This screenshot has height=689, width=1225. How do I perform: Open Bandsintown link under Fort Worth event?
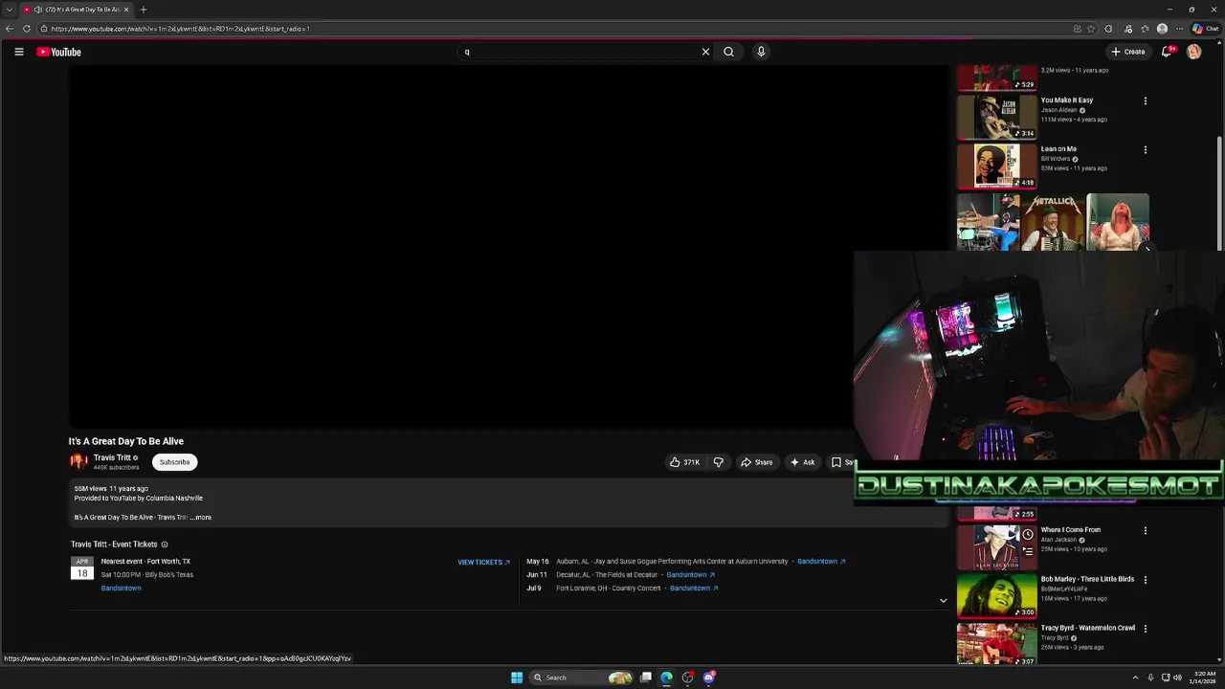click(x=121, y=589)
